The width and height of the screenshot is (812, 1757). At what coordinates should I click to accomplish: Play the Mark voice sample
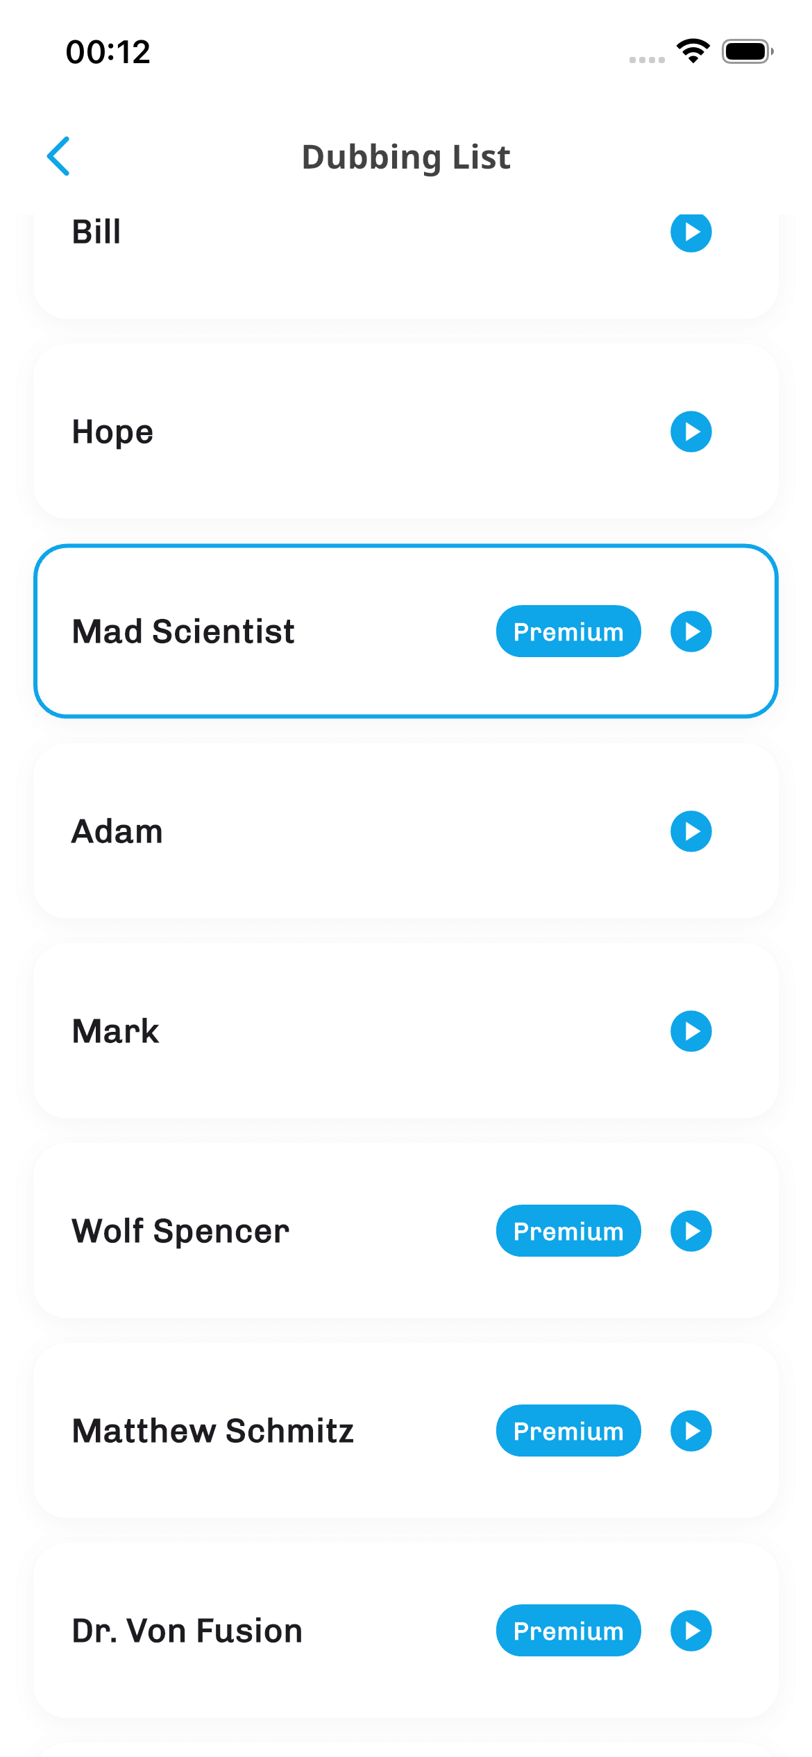click(691, 1031)
